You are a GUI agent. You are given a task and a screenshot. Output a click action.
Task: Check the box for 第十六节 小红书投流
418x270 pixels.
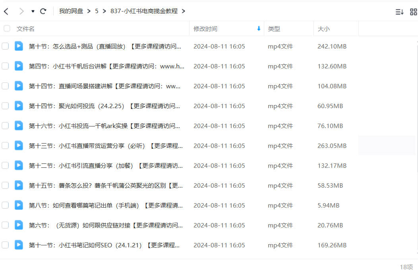(5, 126)
